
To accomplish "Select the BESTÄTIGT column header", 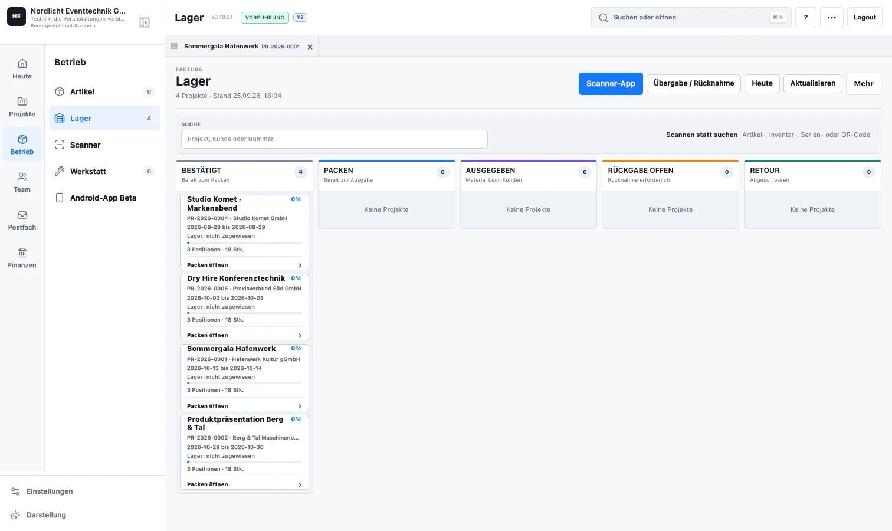I will point(244,175).
